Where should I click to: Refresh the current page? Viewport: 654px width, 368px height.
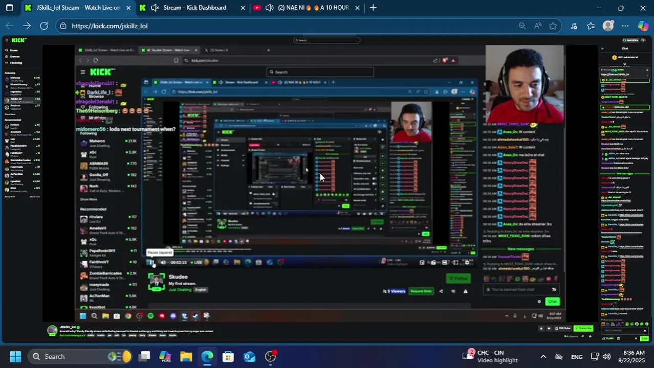tap(44, 26)
